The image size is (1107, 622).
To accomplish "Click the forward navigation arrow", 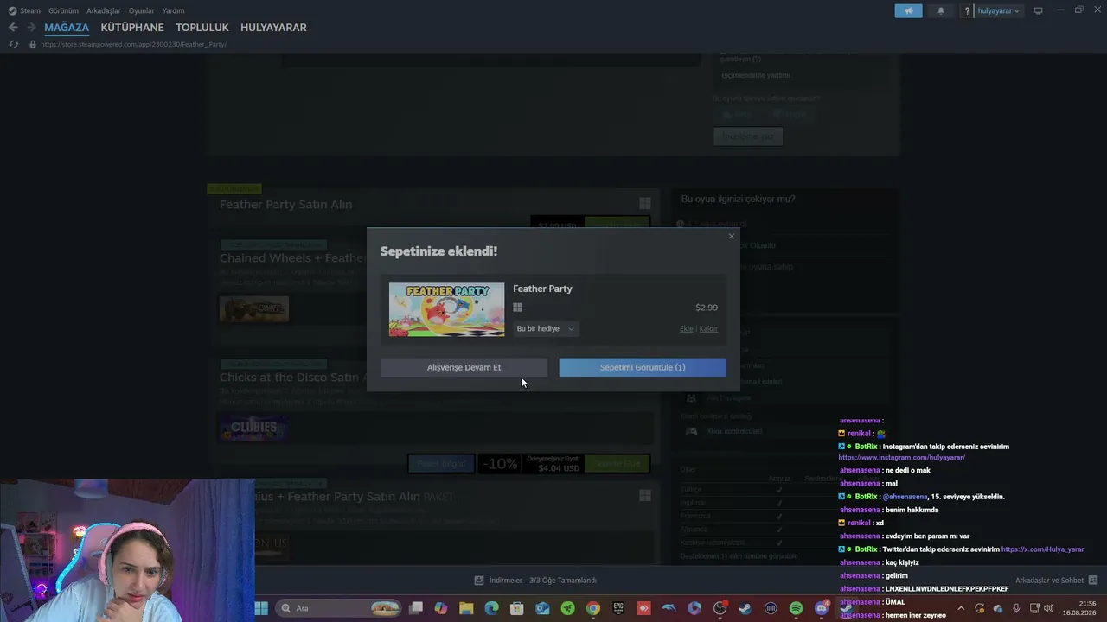I will point(31,28).
